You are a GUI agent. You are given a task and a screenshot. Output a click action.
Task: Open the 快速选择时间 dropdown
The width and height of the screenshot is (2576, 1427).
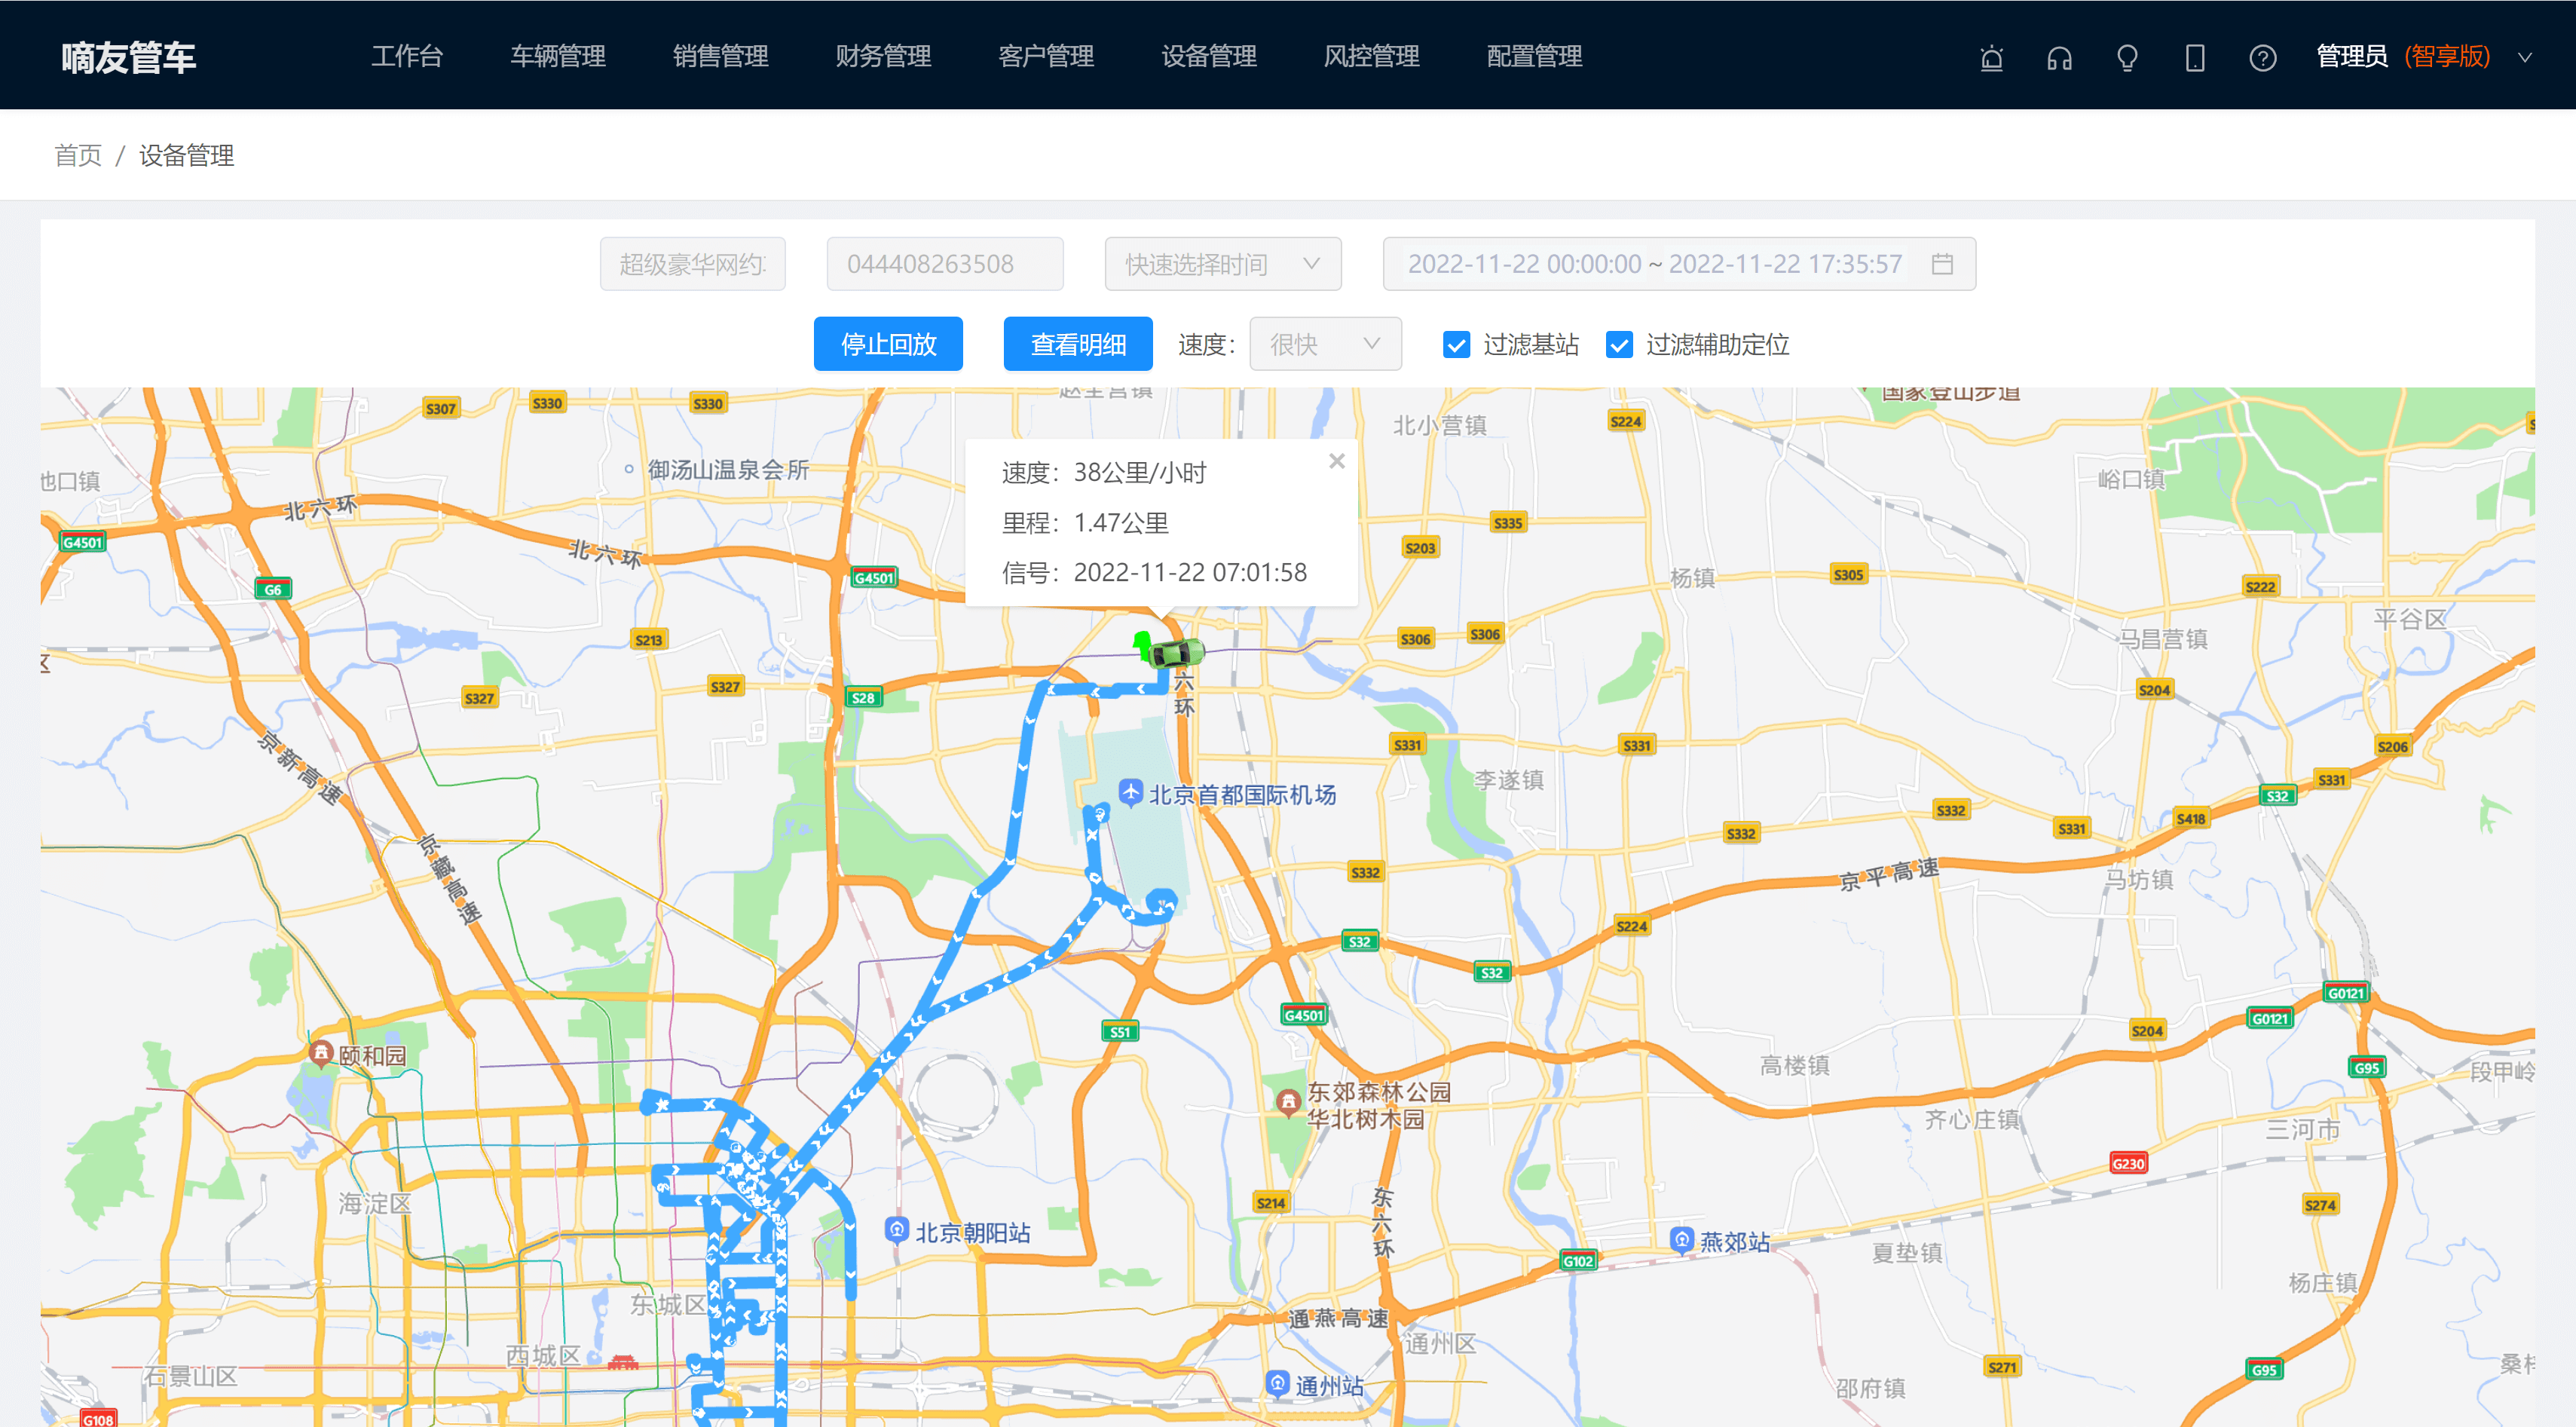(x=1223, y=264)
